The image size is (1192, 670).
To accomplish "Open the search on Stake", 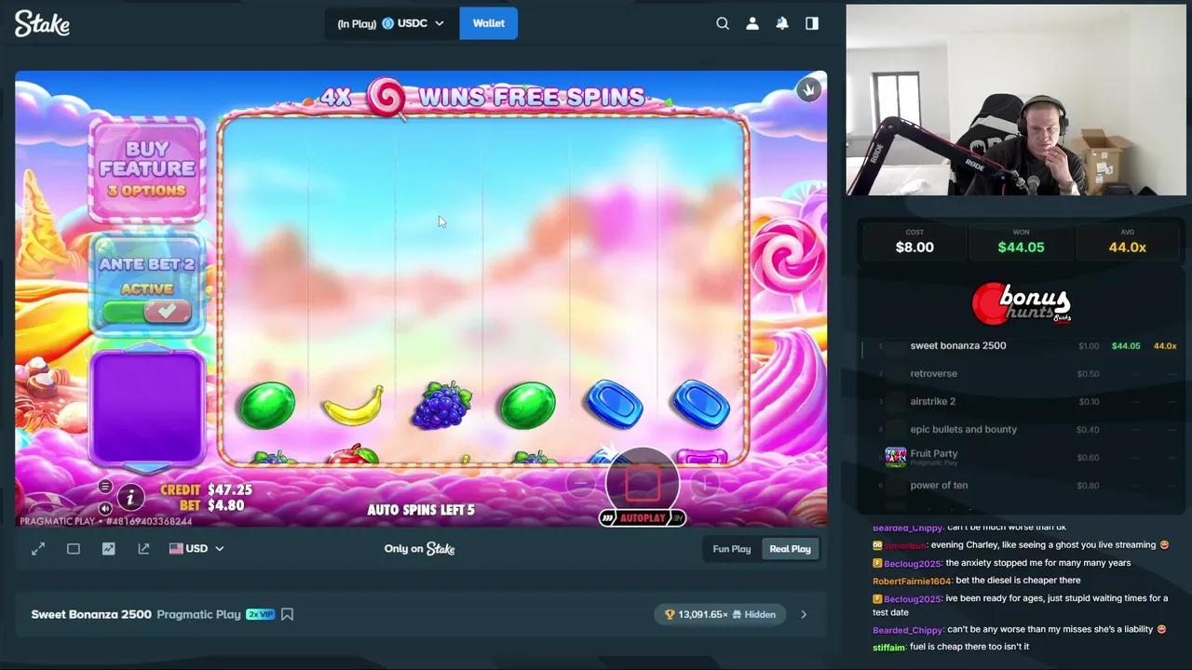I will pyautogui.click(x=723, y=23).
